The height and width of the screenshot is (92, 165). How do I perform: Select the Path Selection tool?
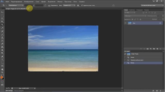pyautogui.click(x=2, y=63)
